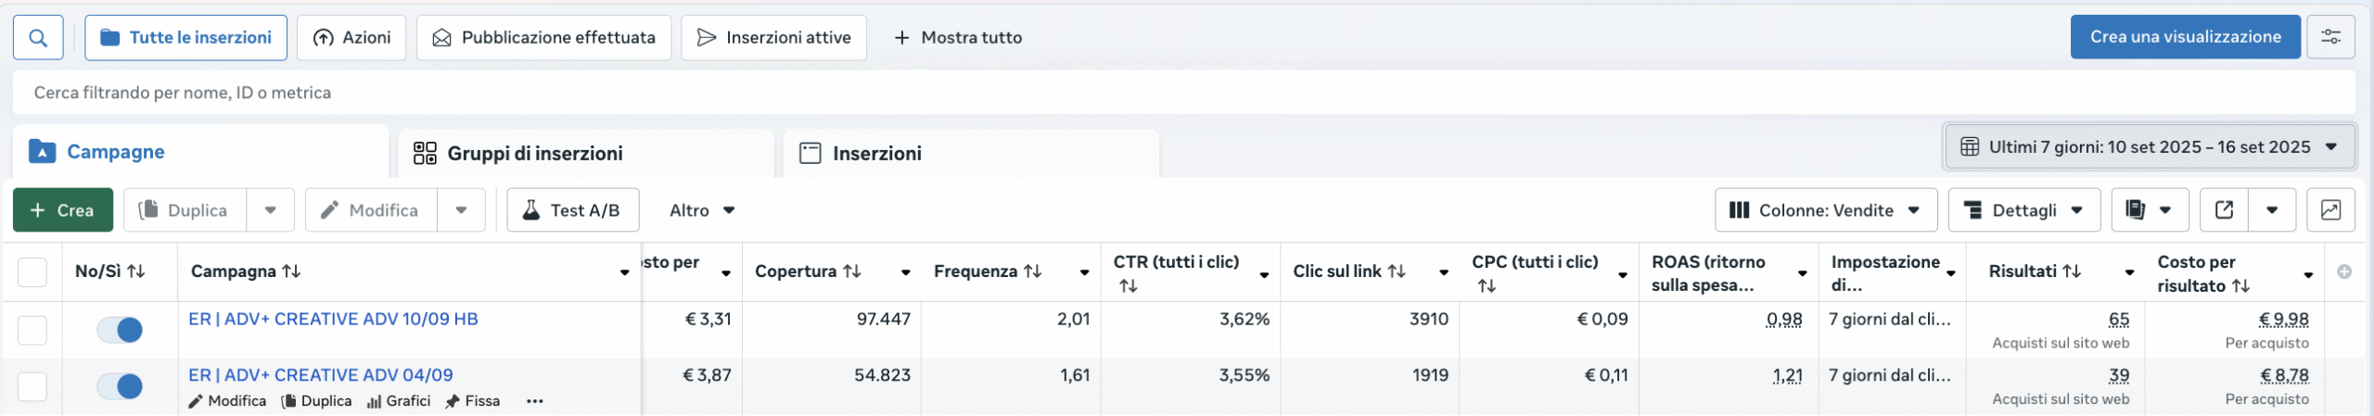This screenshot has width=2374, height=416.
Task: Open ER | ADV+ CREATIVE ADV 10/09 HB link
Action: (333, 320)
